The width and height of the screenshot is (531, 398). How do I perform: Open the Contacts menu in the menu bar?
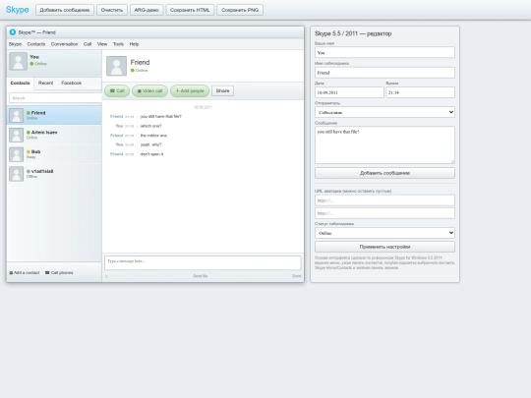point(36,44)
